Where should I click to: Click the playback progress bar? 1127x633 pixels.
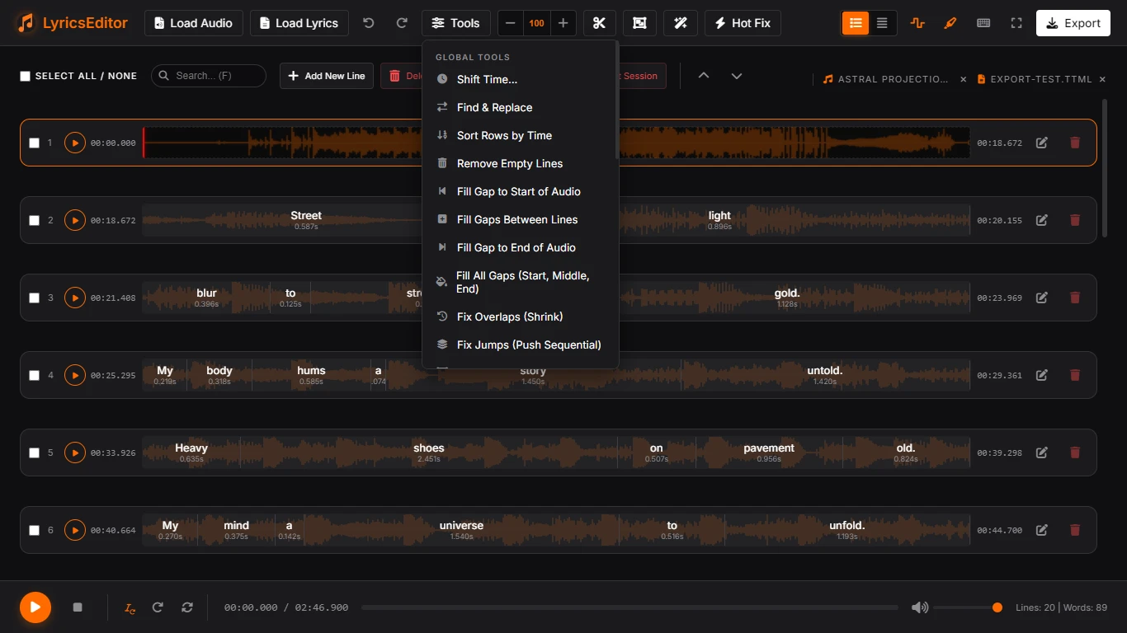tap(630, 607)
